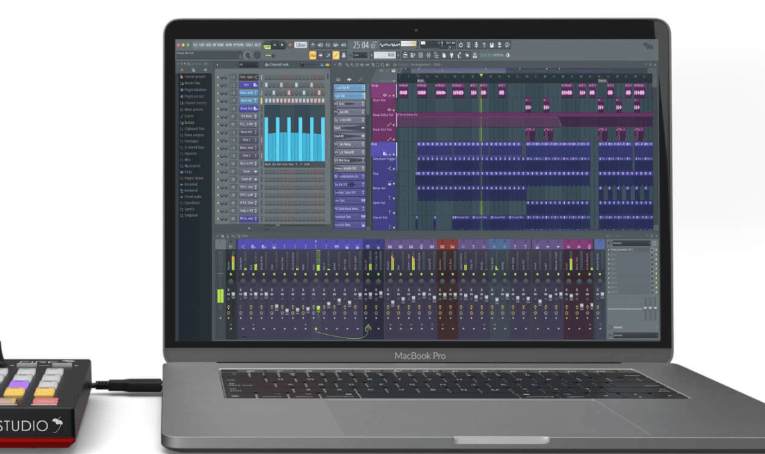
Task: Open the OPTIONS menu
Action: pos(238,45)
